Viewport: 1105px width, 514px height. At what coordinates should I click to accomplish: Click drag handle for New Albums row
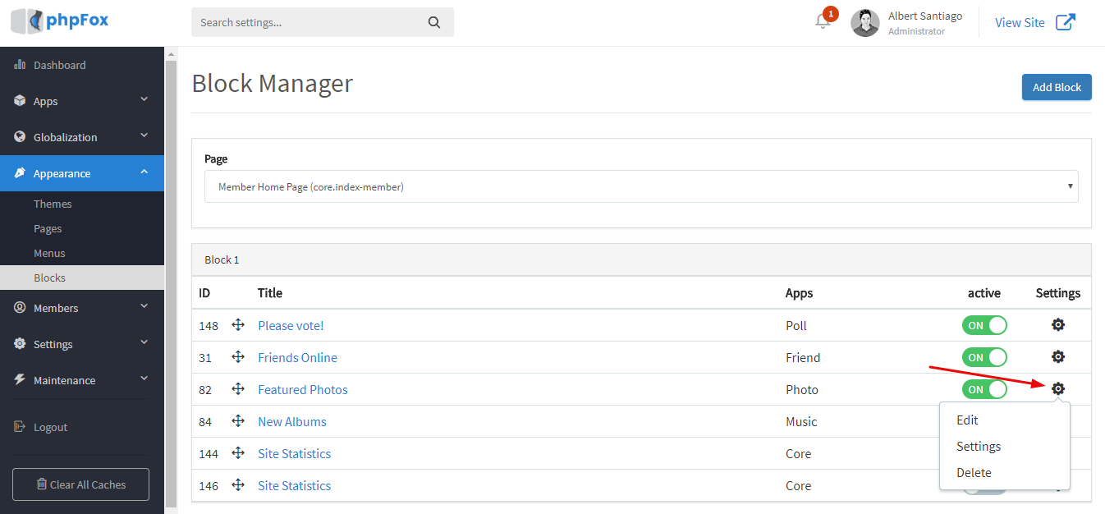(x=238, y=421)
